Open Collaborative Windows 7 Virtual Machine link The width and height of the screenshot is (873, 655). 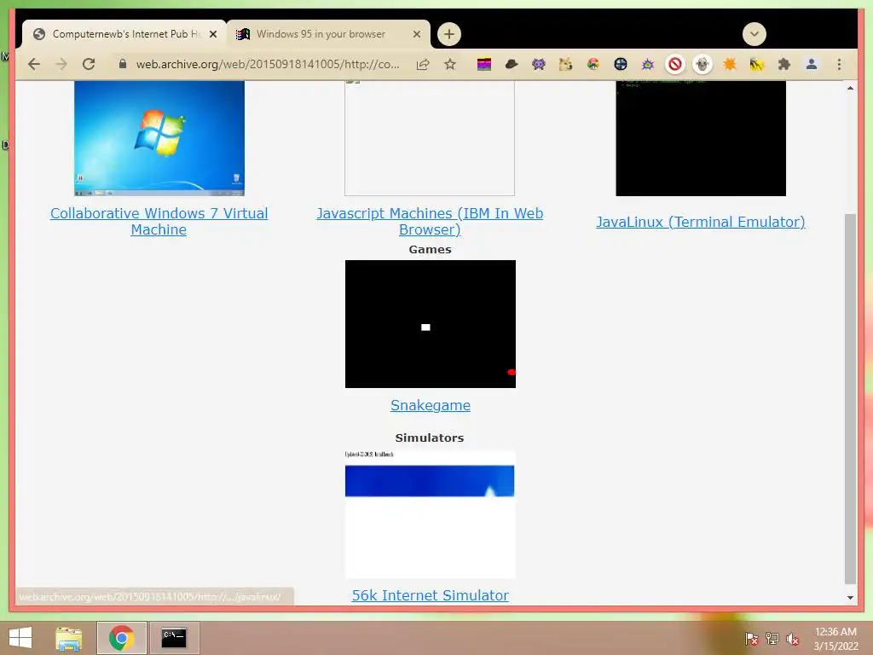tap(159, 221)
